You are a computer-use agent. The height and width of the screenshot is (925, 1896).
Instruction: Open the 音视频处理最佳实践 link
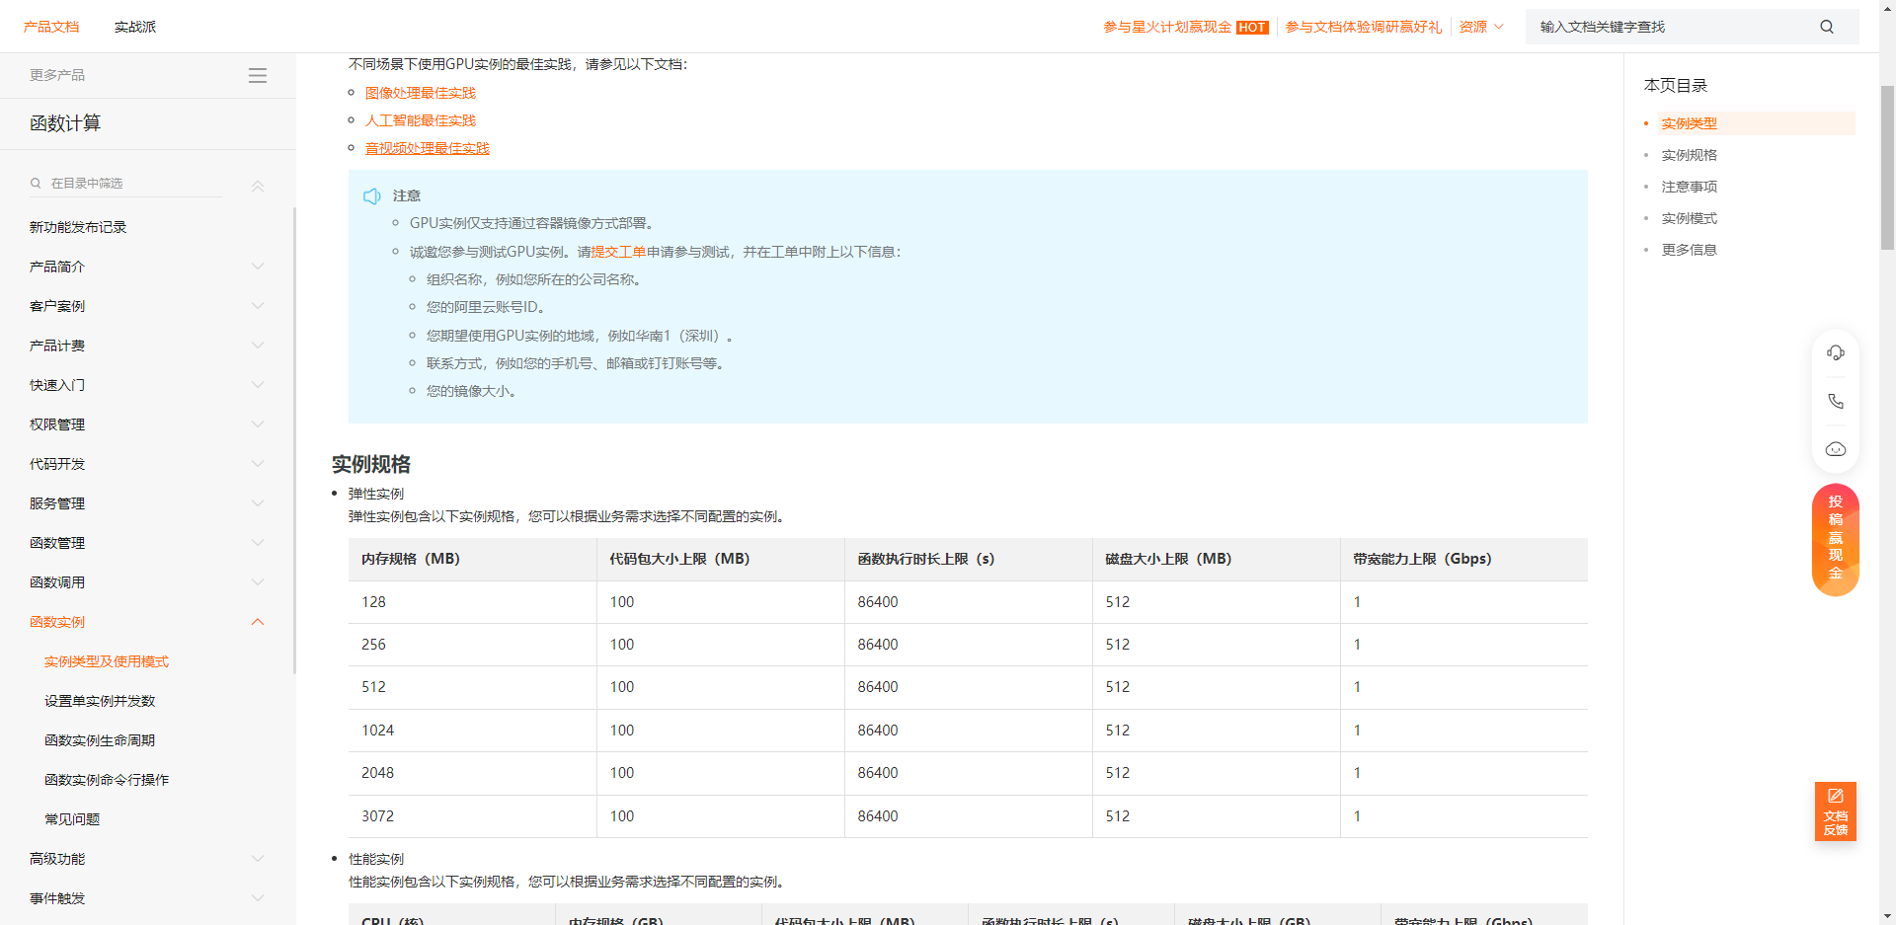coord(428,148)
